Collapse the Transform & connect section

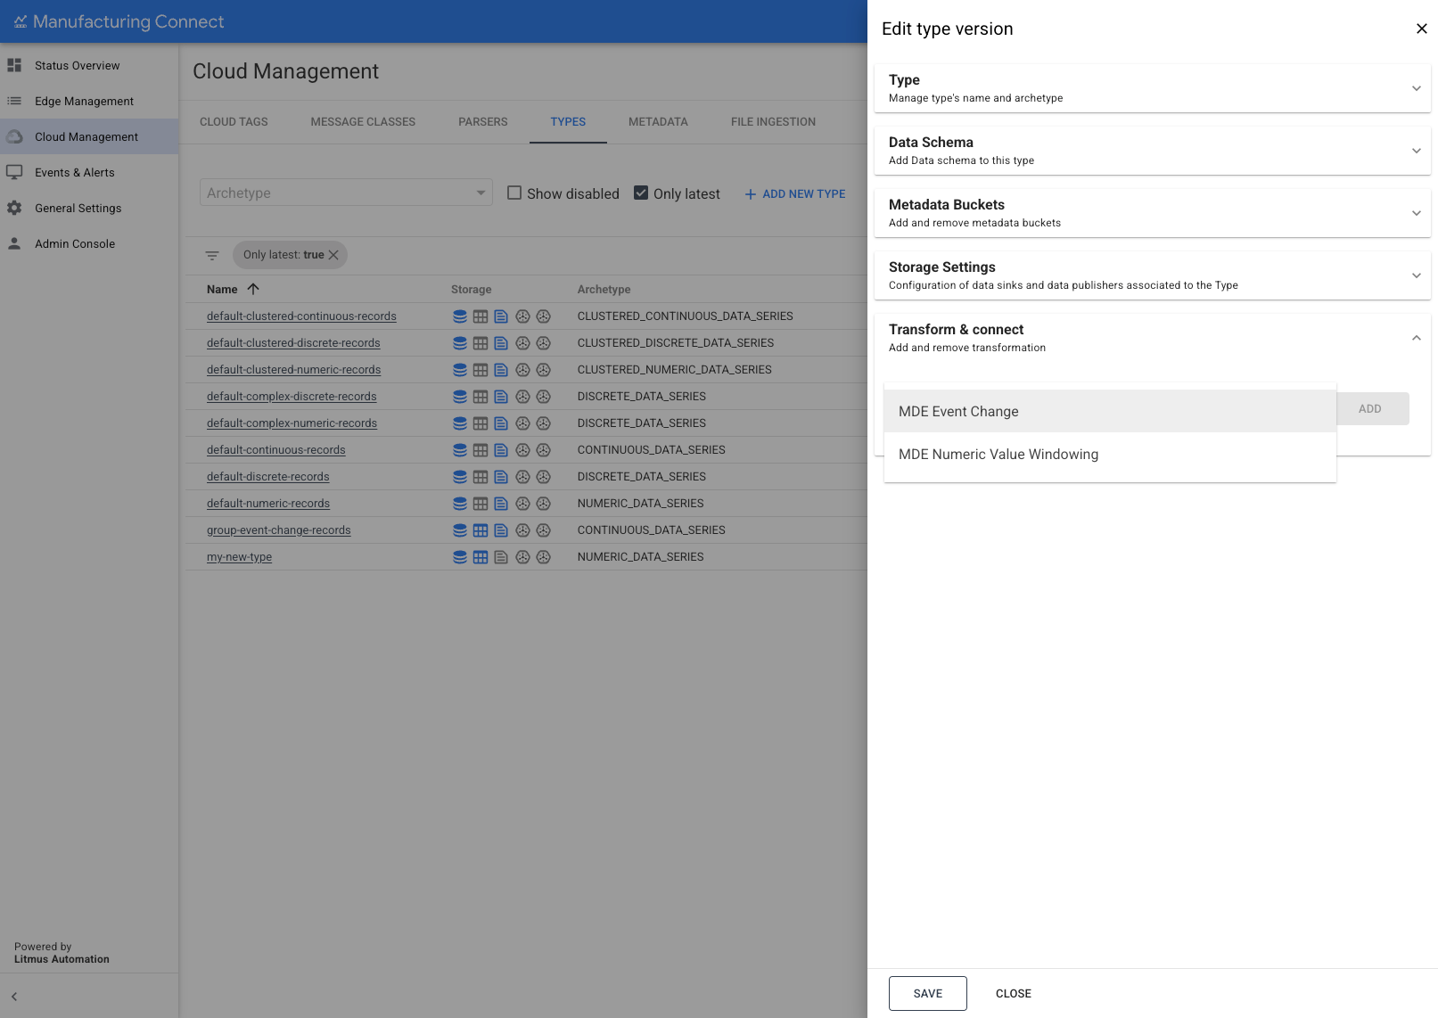[1416, 338]
